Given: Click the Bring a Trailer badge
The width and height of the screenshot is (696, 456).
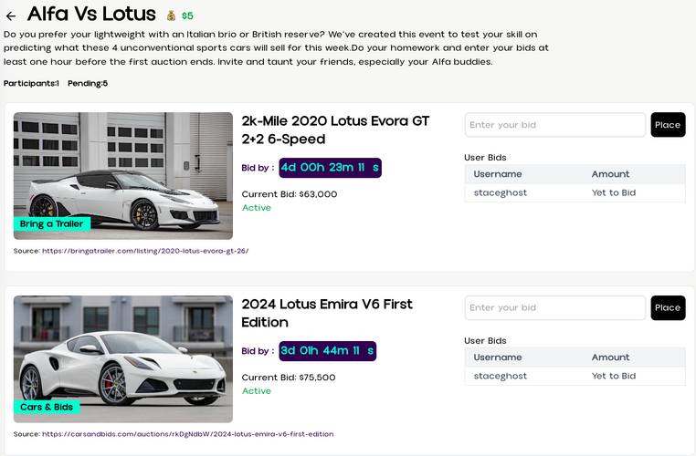Looking at the screenshot, I should tap(52, 224).
